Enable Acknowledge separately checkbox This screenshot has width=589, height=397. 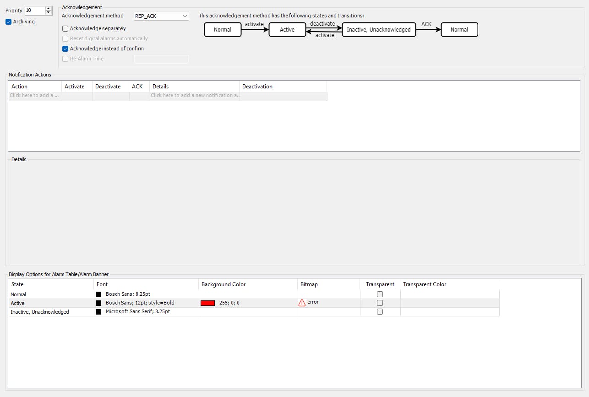65,28
